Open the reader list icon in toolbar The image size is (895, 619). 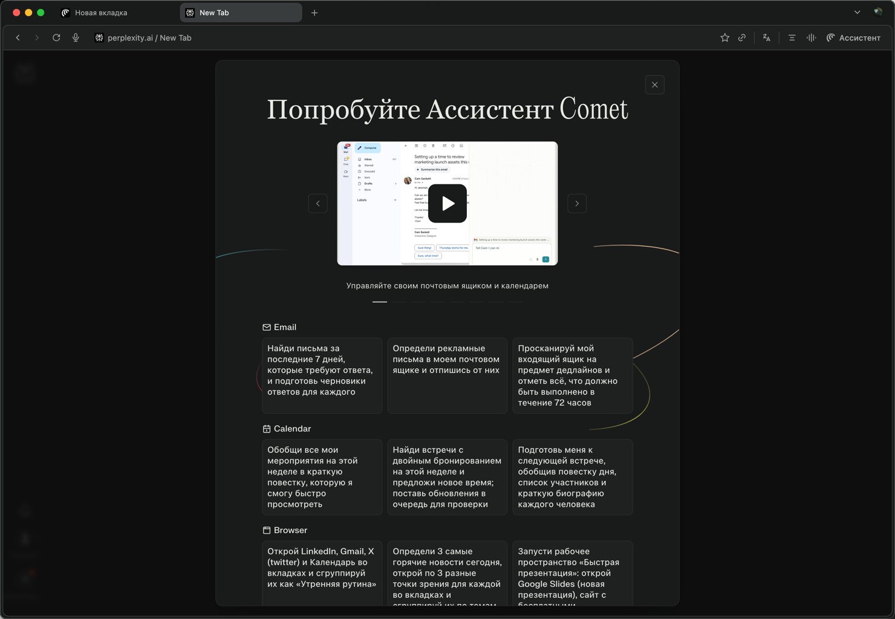pos(792,37)
